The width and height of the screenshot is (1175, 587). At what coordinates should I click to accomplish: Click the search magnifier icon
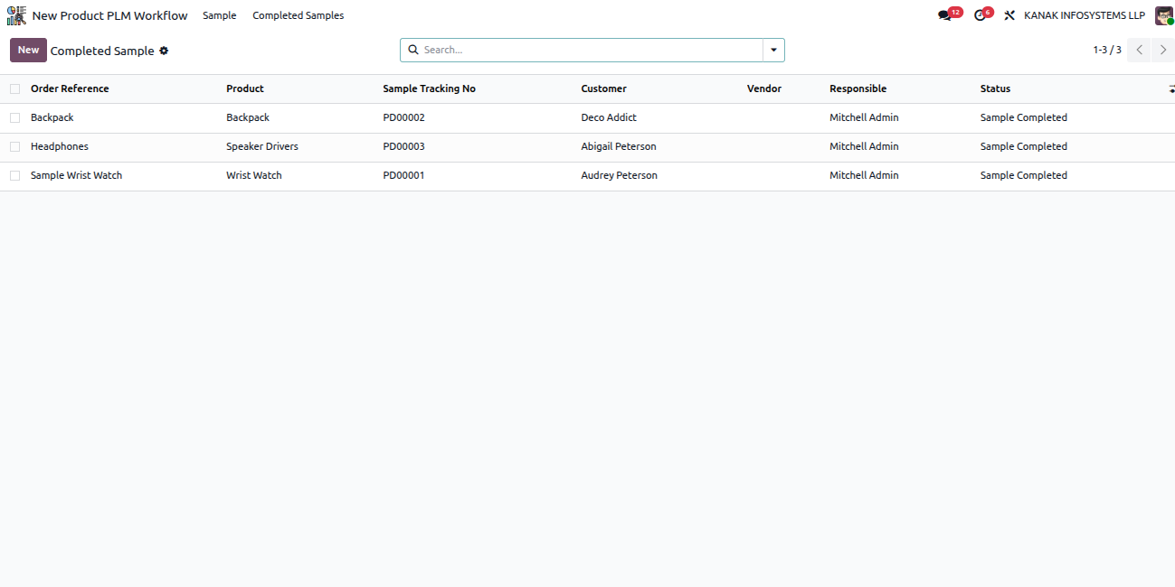click(413, 50)
